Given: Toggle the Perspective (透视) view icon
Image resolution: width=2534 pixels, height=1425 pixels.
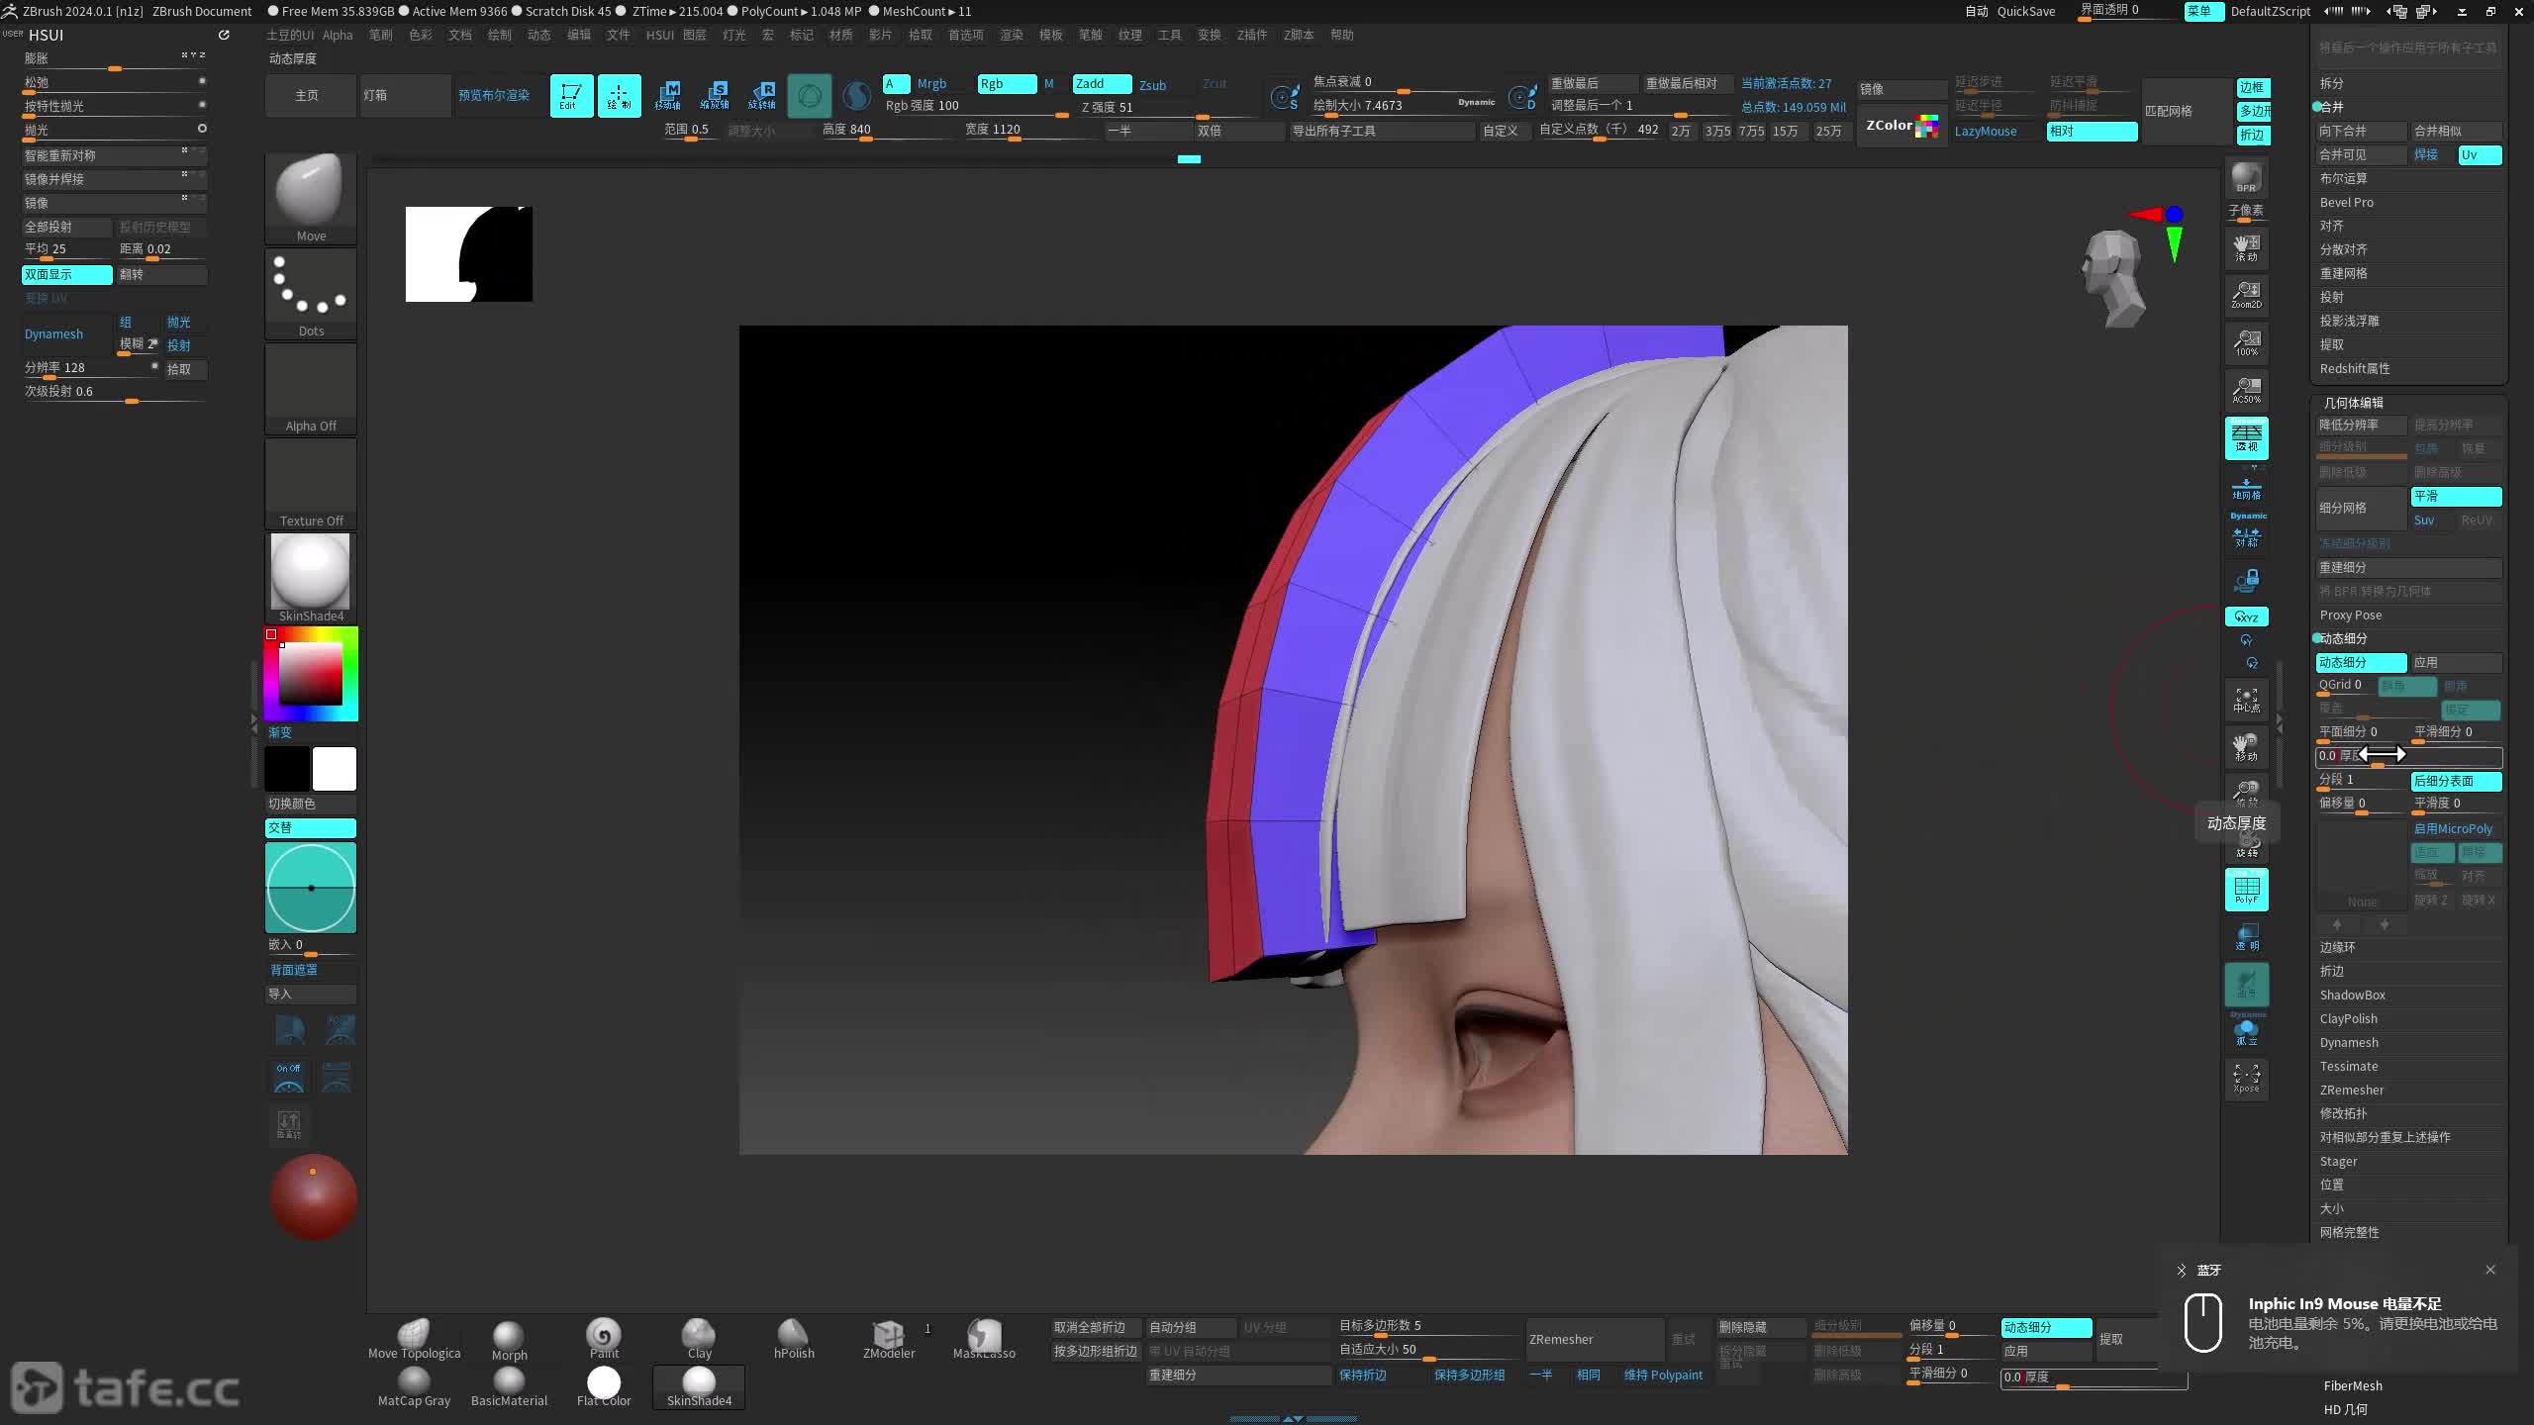Looking at the screenshot, I should coord(2246,437).
